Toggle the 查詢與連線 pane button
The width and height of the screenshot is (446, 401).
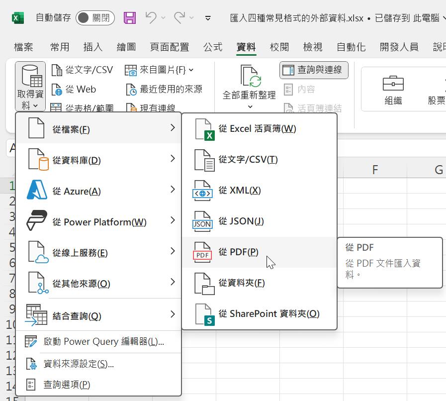pos(314,70)
